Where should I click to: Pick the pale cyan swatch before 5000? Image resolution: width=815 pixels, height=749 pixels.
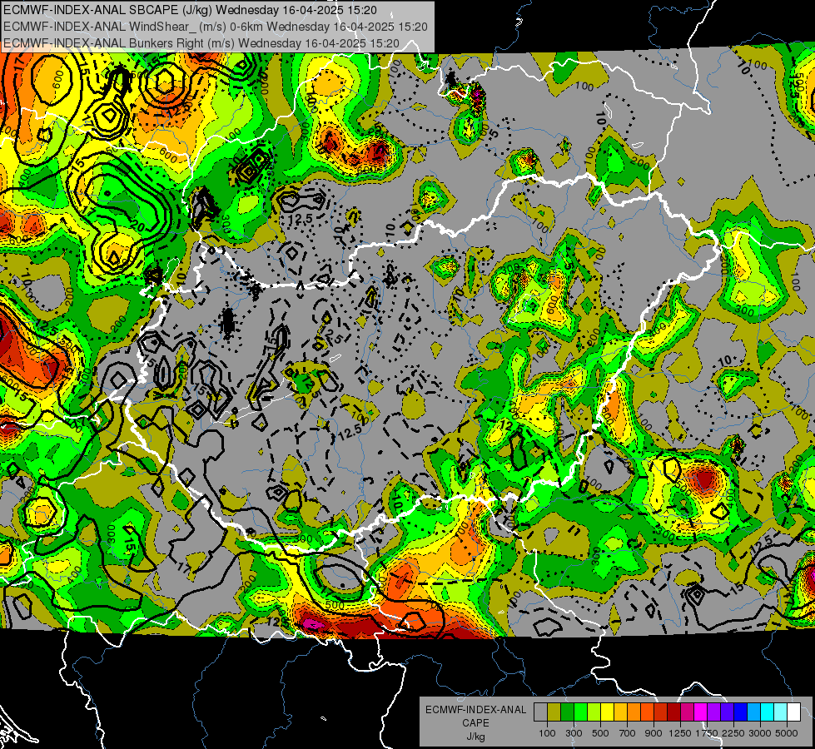(781, 712)
